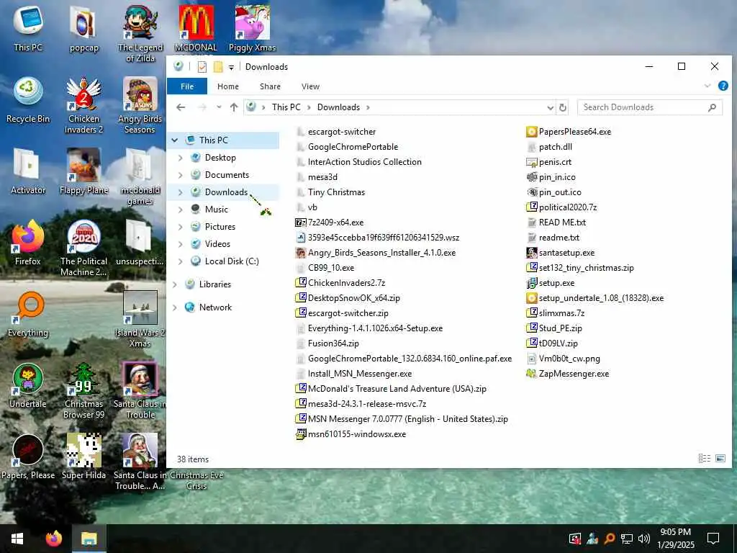Click the Chicken Invaders 2 desktop icon
The width and height of the screenshot is (737, 553).
click(83, 106)
